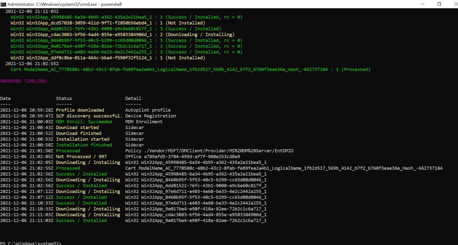458x245 pixels.
Task: Click 'MDM Enroll: Succeeded' status text
Action: tap(84, 122)
